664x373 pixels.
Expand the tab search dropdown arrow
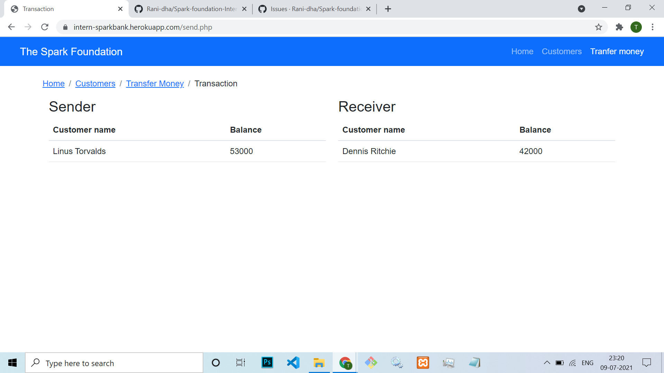tap(581, 9)
